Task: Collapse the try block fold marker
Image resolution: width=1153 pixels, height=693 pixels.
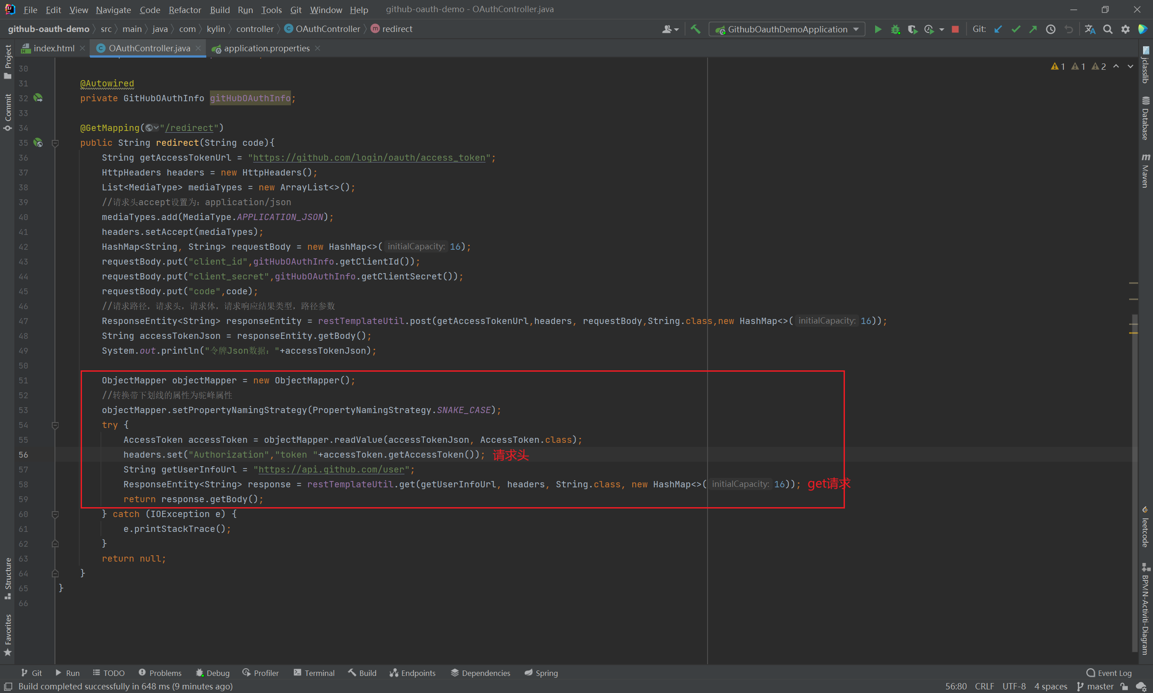Action: pyautogui.click(x=55, y=425)
